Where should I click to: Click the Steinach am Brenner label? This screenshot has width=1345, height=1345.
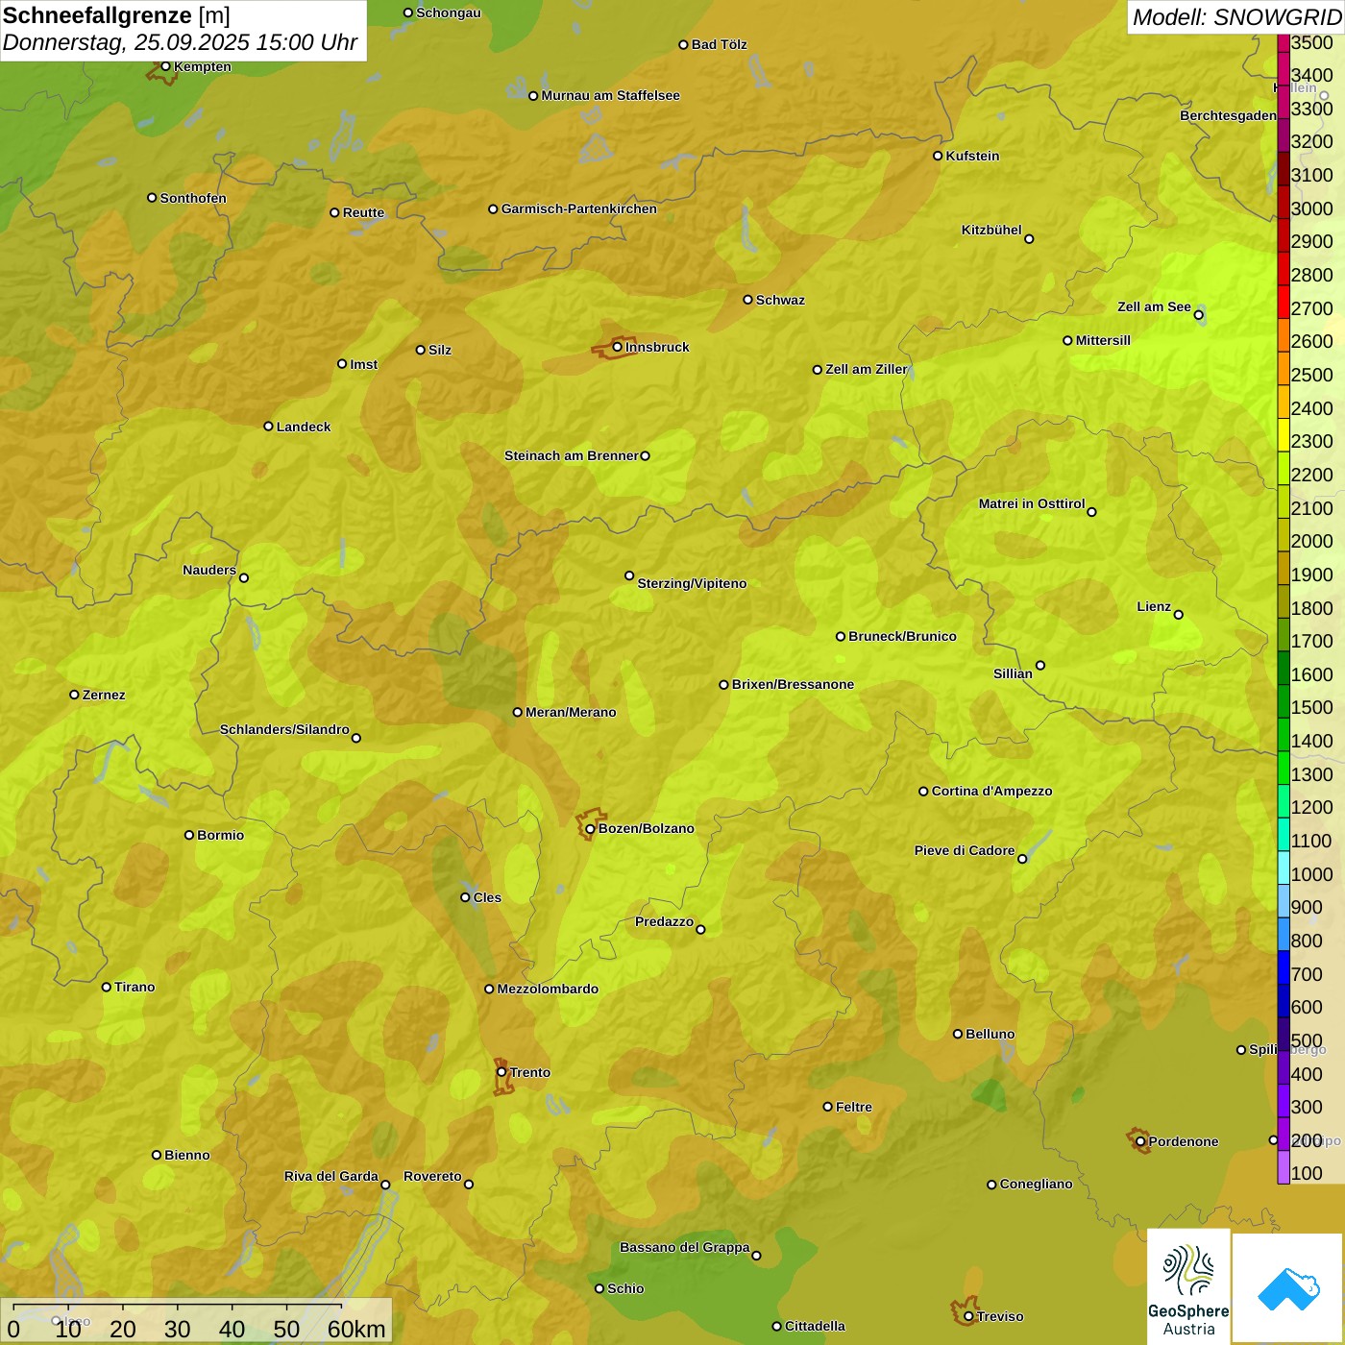click(x=572, y=455)
